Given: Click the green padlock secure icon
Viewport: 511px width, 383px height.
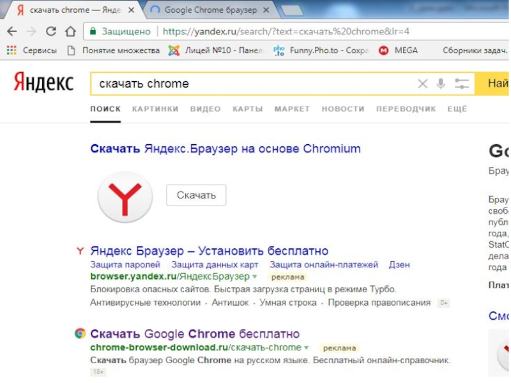Looking at the screenshot, I should click(x=93, y=31).
